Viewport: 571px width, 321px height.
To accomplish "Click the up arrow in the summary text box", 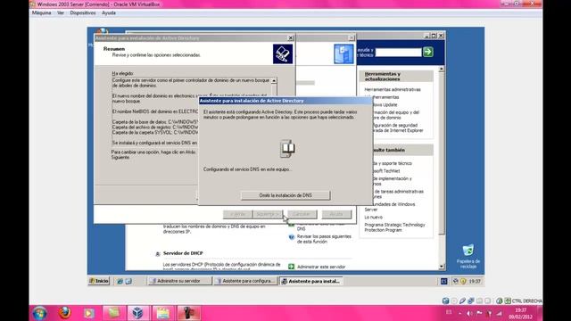I will tap(274, 80).
